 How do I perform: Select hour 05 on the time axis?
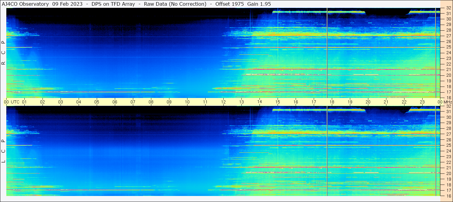[x=97, y=102]
